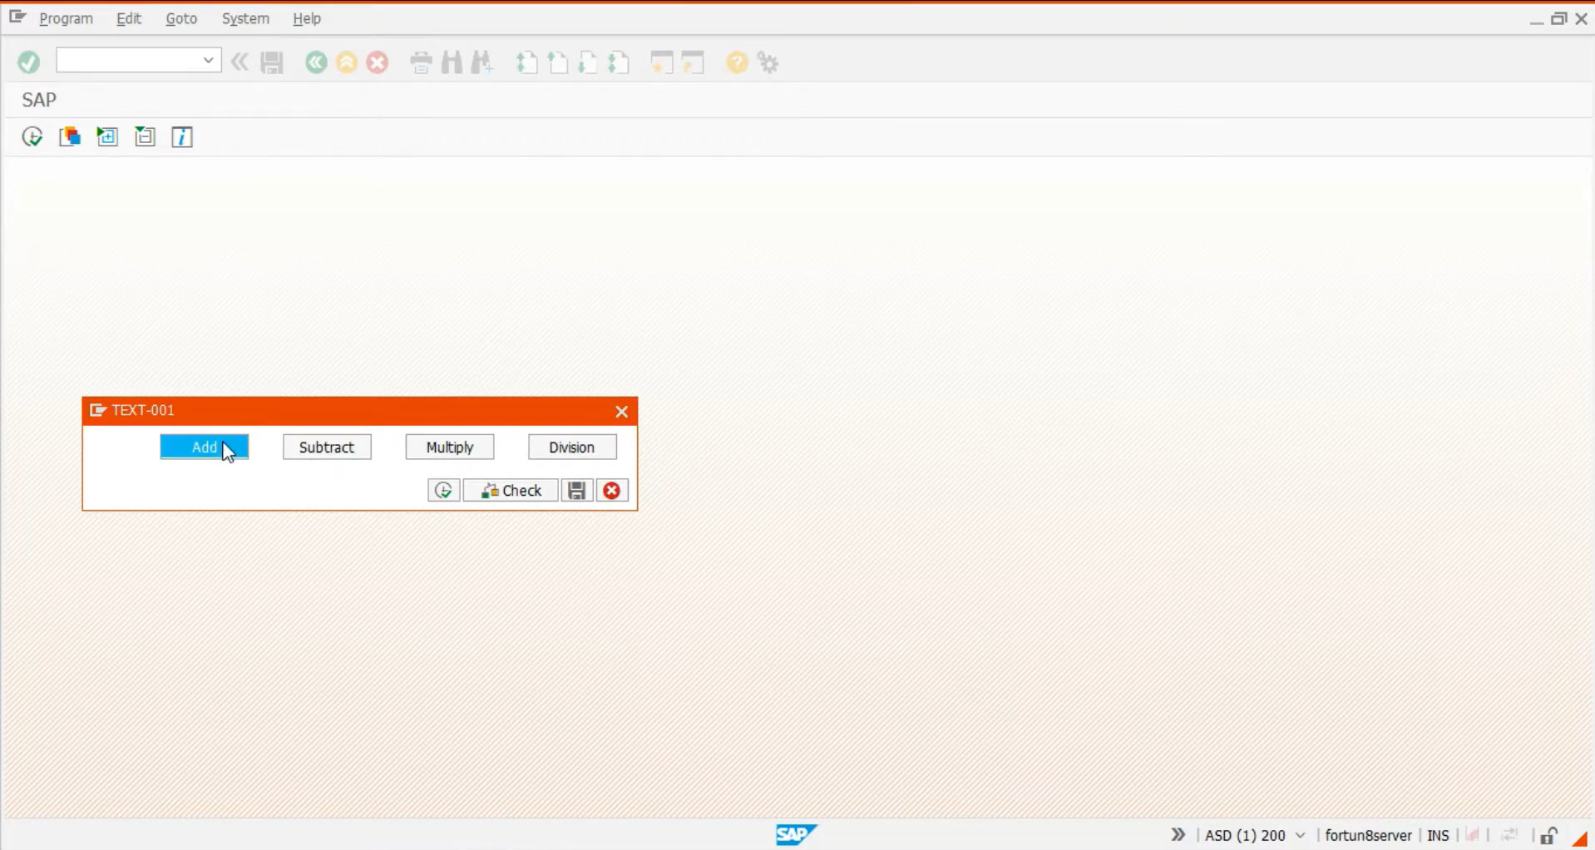
Task: Open Customize Local Layout gear icon
Action: (x=768, y=62)
